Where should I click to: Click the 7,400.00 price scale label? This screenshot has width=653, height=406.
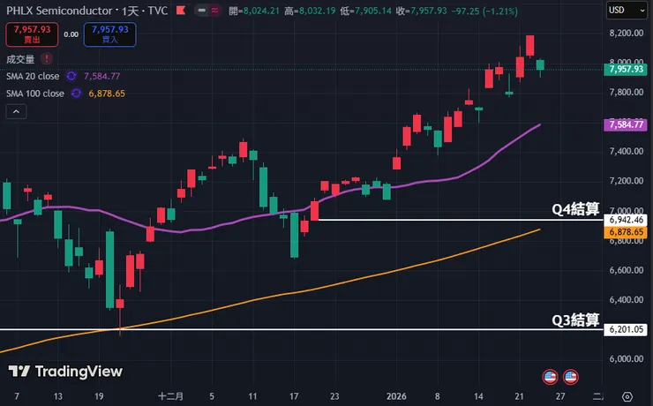(627, 151)
